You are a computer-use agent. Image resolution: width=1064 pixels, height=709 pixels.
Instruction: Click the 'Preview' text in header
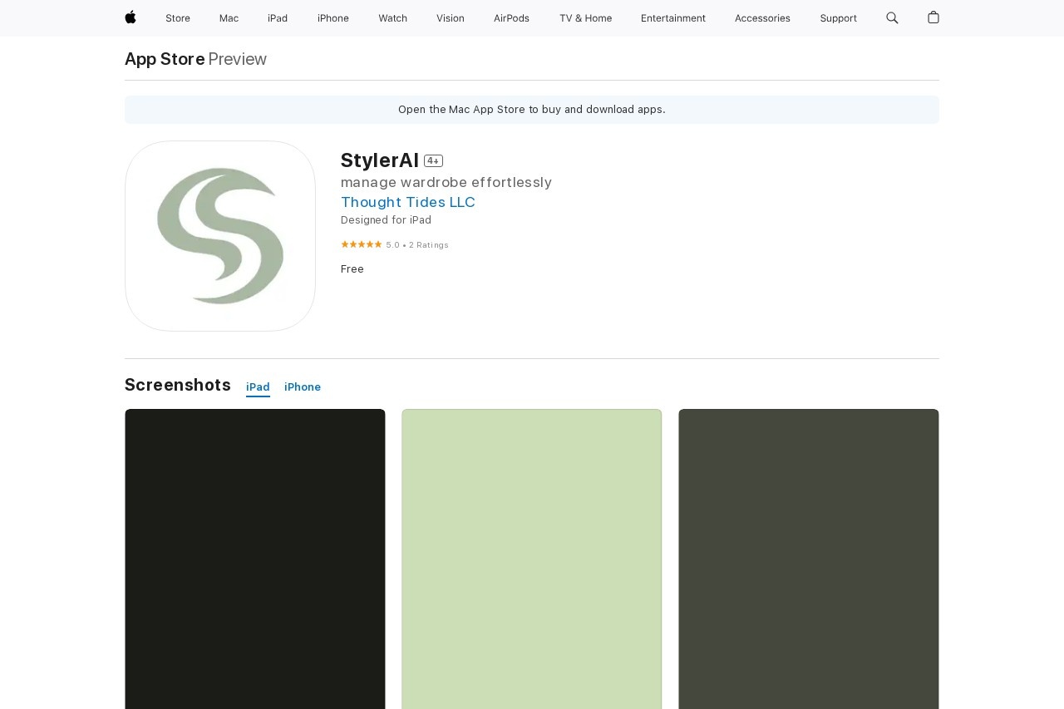pos(238,59)
